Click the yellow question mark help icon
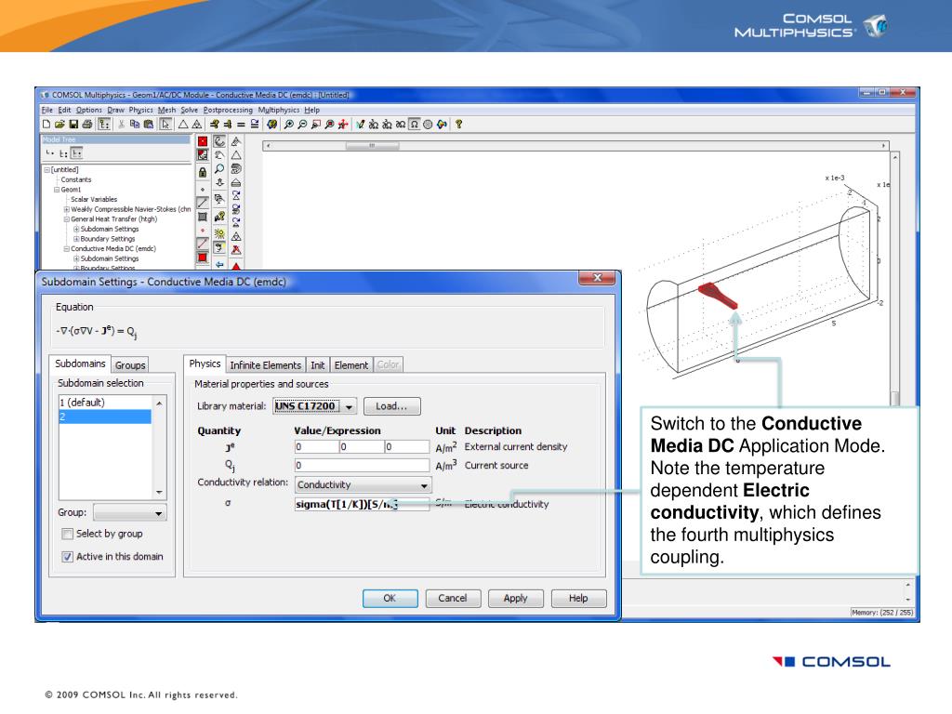 [x=459, y=125]
